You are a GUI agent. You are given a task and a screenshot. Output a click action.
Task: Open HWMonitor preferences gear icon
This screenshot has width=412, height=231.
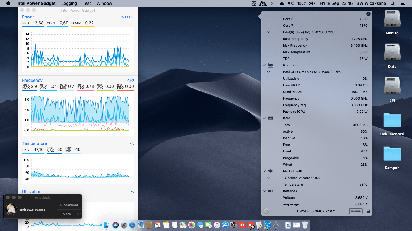266,211
